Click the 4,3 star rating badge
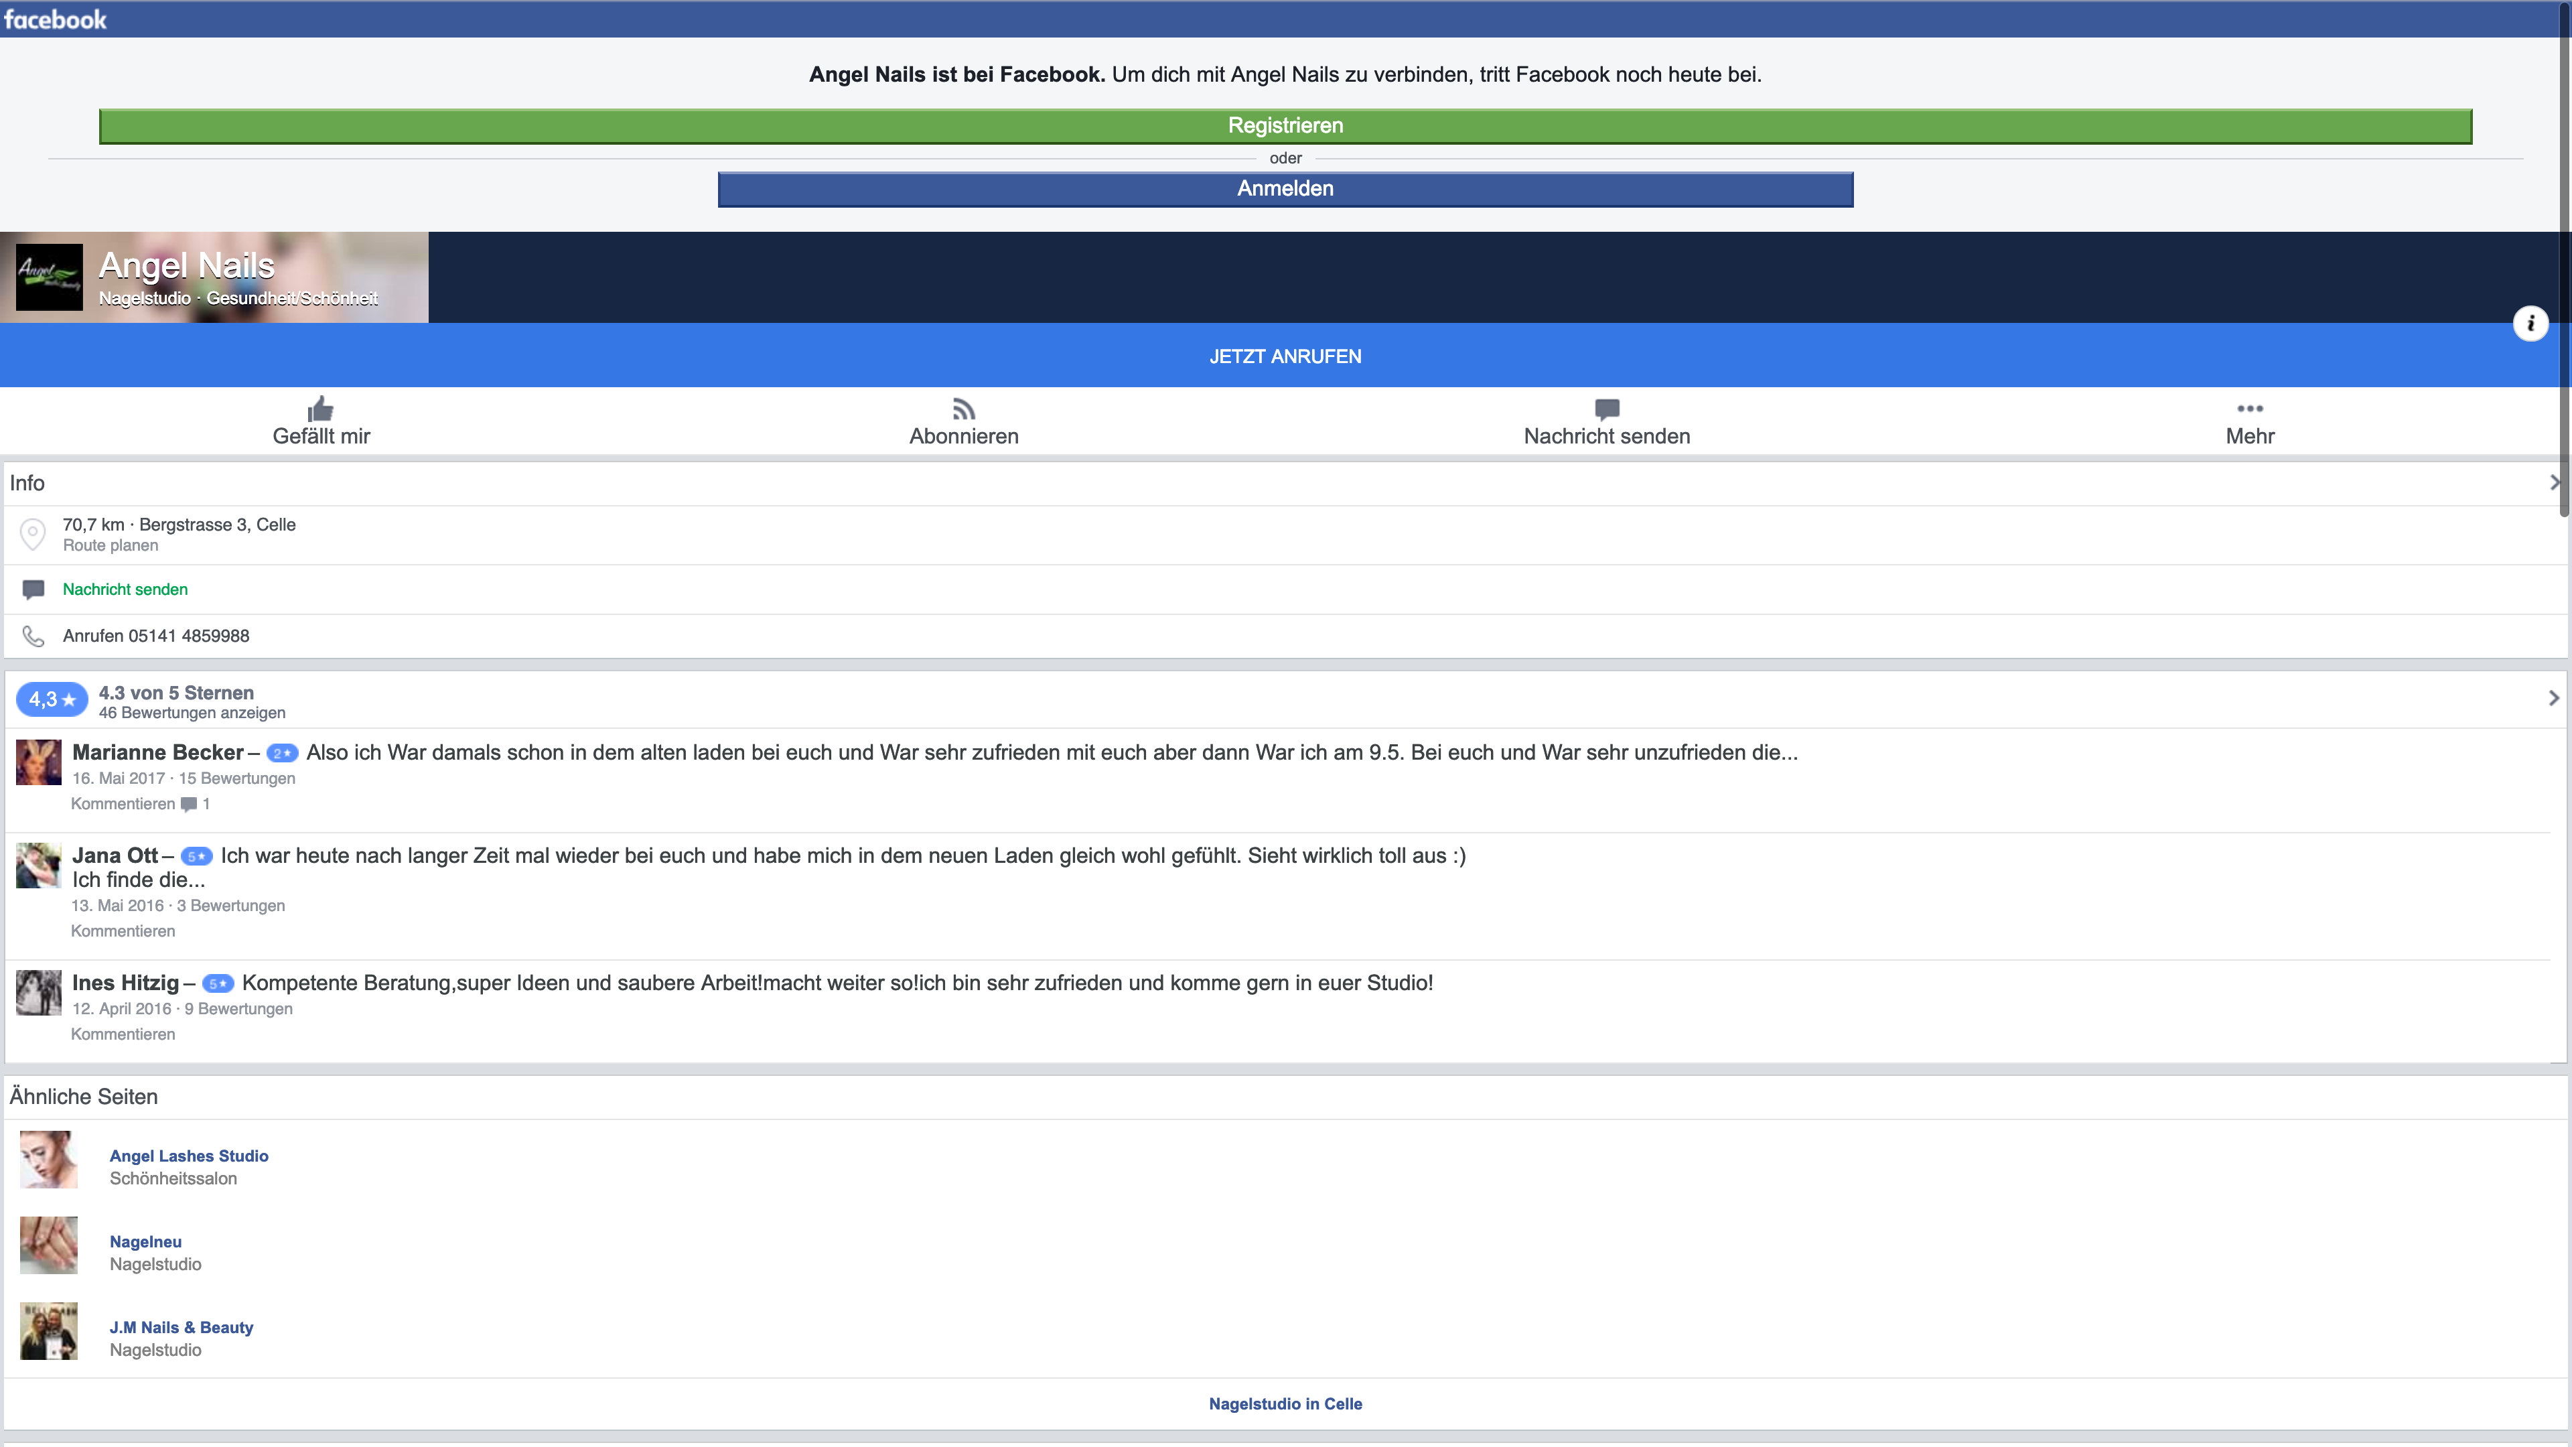Screen dimensions: 2572x1447 52,700
